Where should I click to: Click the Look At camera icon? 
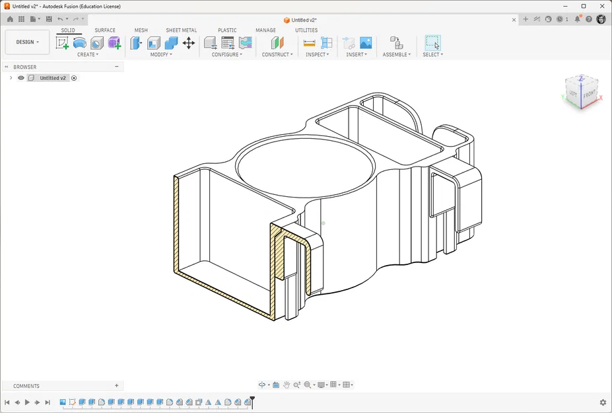point(276,385)
